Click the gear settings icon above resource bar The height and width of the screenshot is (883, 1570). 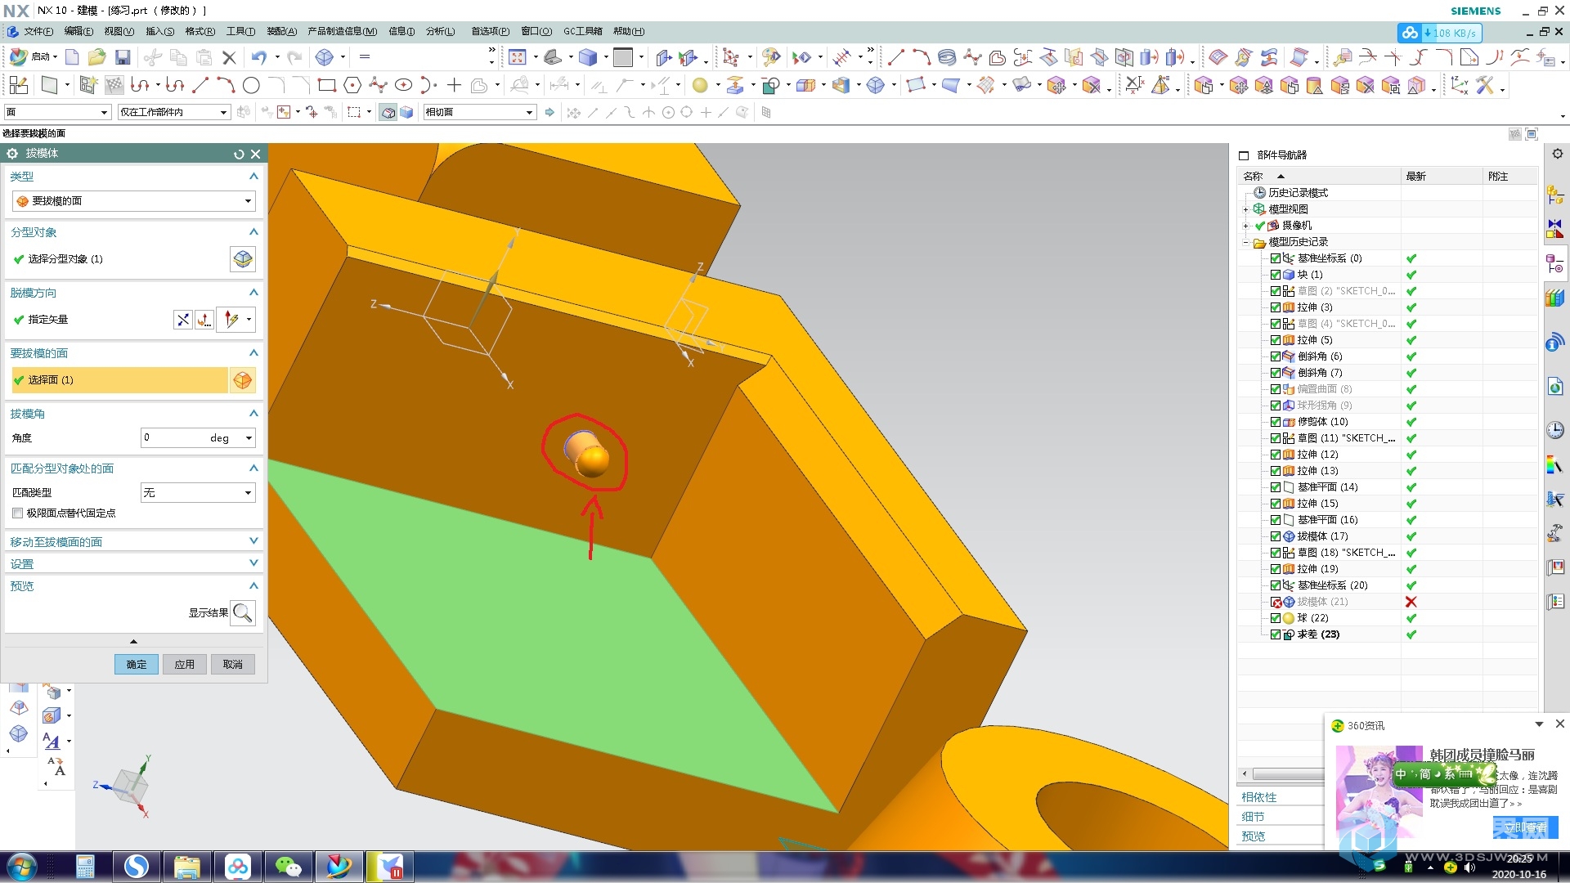[1557, 154]
